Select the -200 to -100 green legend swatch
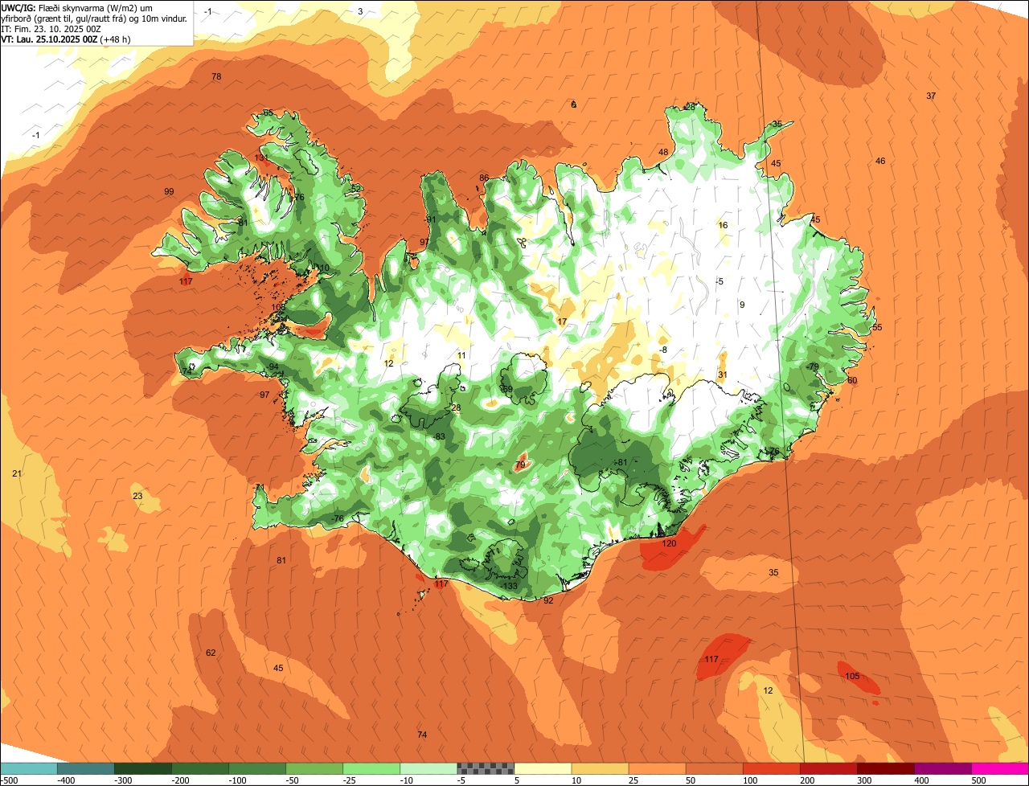1029x786 pixels. coord(200,768)
